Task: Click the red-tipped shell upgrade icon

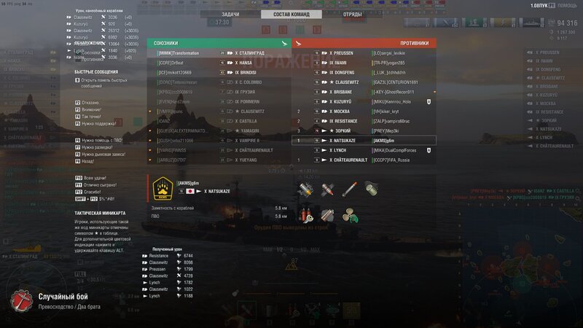Action: point(327,190)
